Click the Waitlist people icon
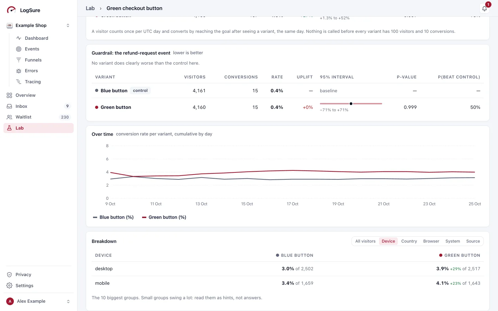The image size is (498, 311). point(9,117)
